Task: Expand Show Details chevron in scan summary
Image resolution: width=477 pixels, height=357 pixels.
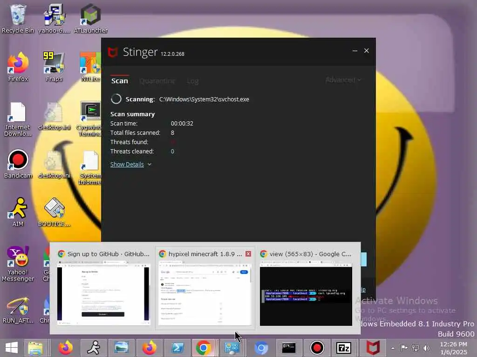Action: pos(150,165)
